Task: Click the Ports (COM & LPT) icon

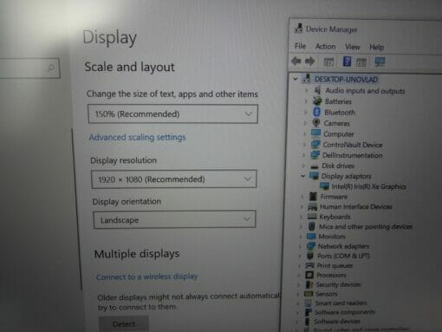Action: click(x=310, y=256)
